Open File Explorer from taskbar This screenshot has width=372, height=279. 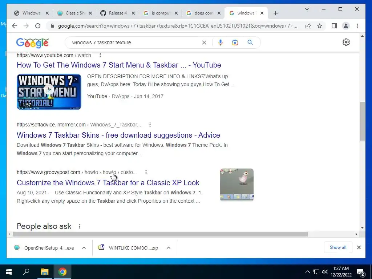click(44, 272)
